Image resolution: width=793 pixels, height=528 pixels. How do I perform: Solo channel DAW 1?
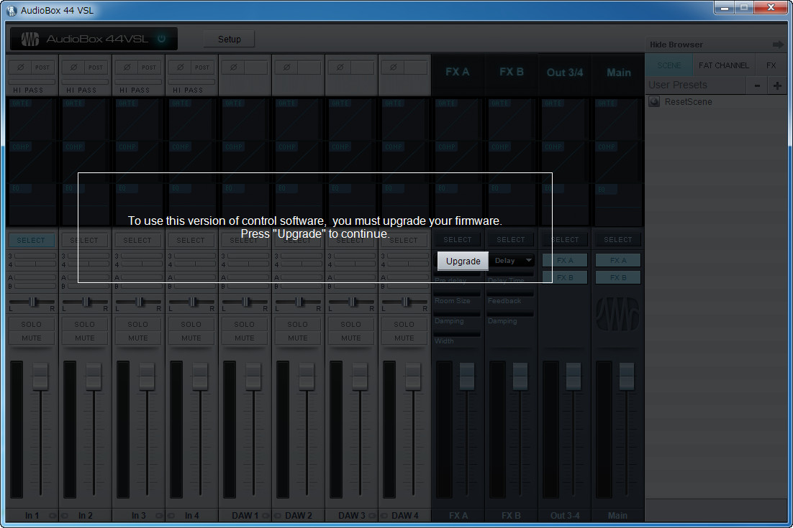[244, 324]
